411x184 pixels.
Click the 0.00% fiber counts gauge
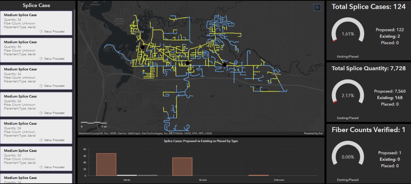pos(348,153)
